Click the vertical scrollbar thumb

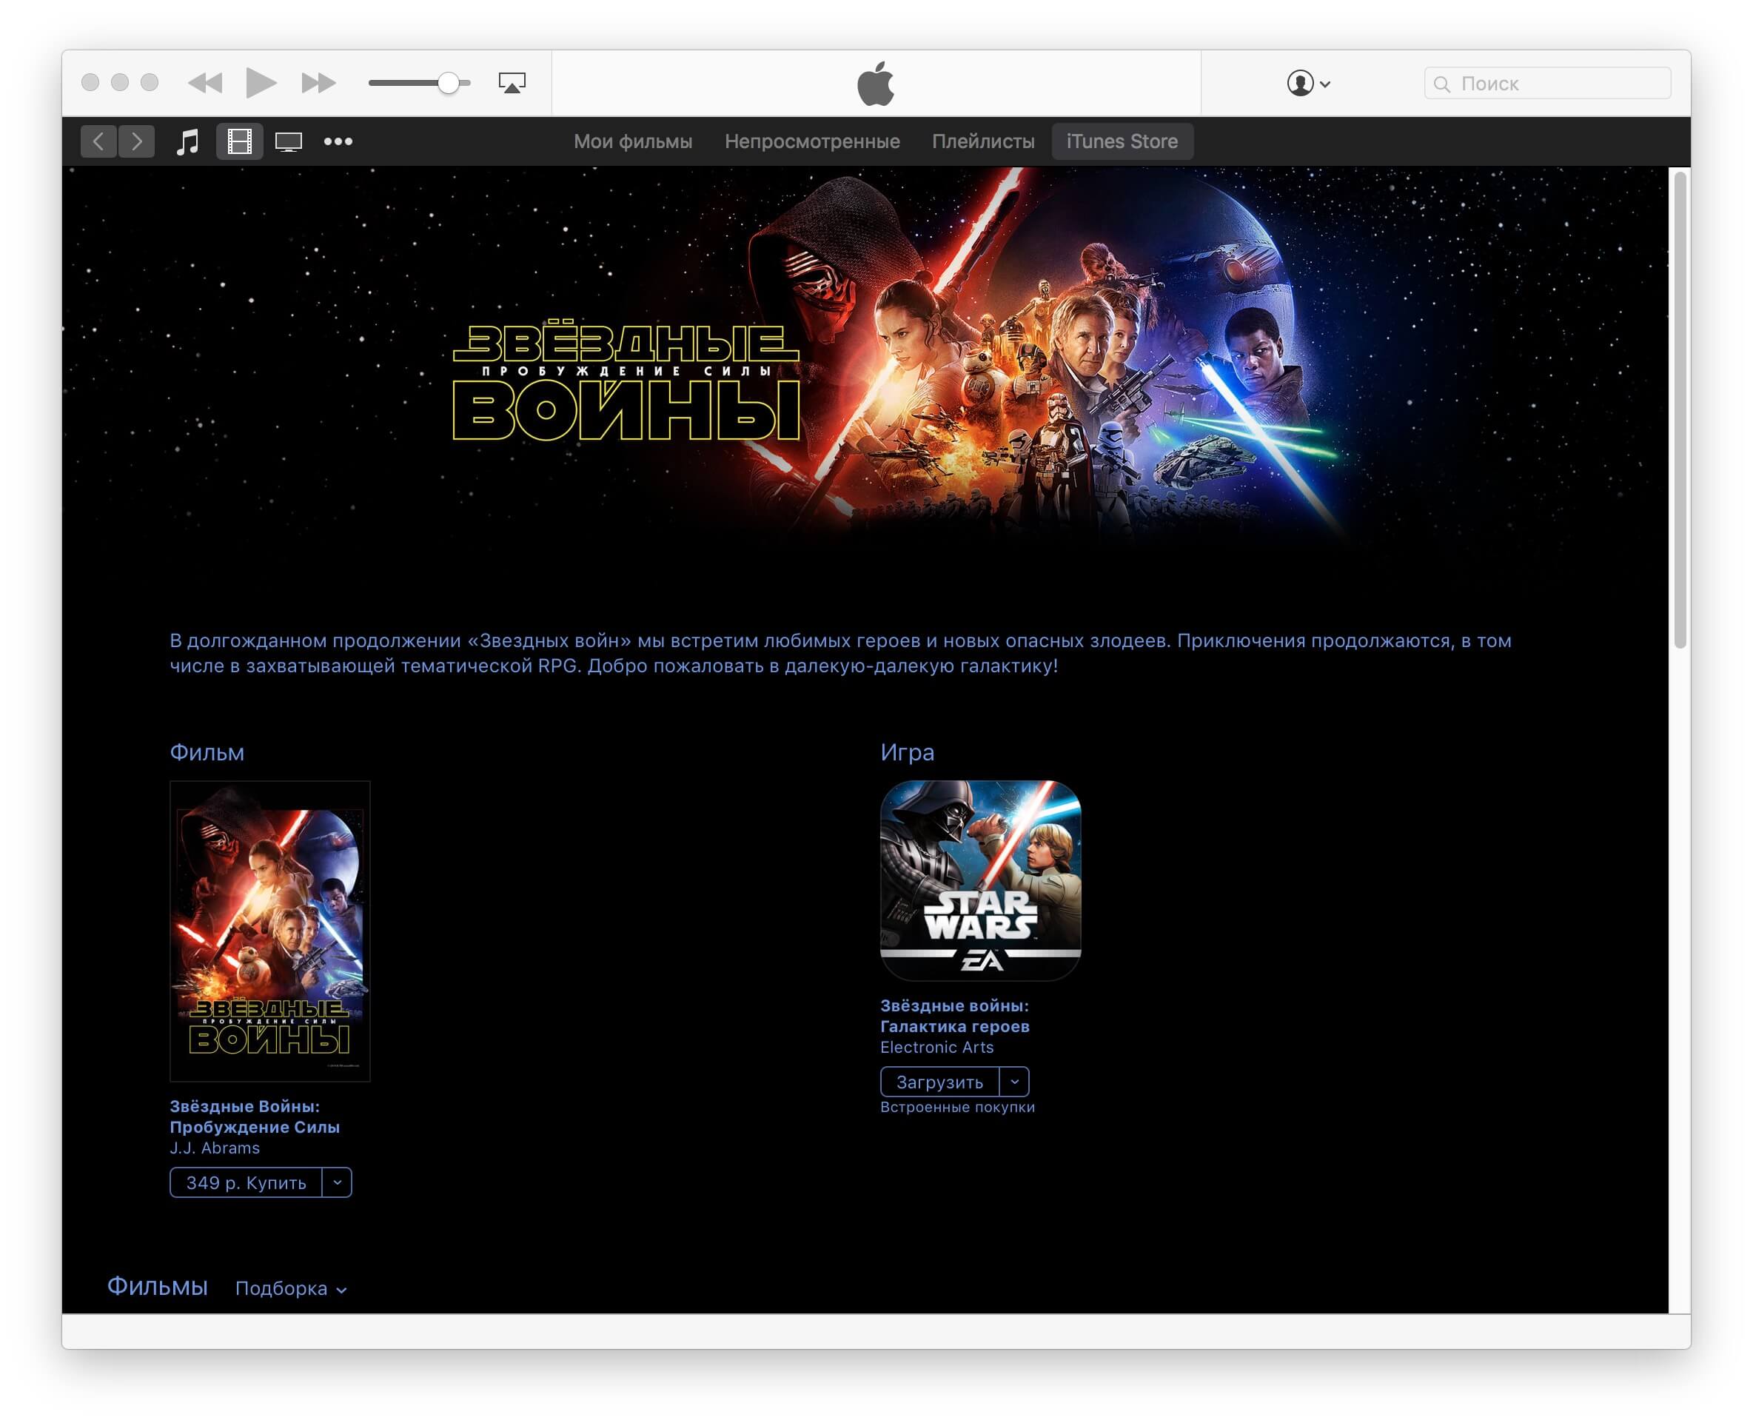[x=1680, y=410]
